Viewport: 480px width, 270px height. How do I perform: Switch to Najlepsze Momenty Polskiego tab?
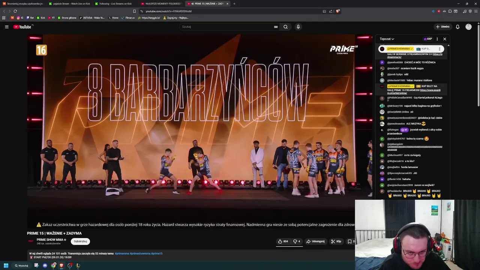pos(162,4)
